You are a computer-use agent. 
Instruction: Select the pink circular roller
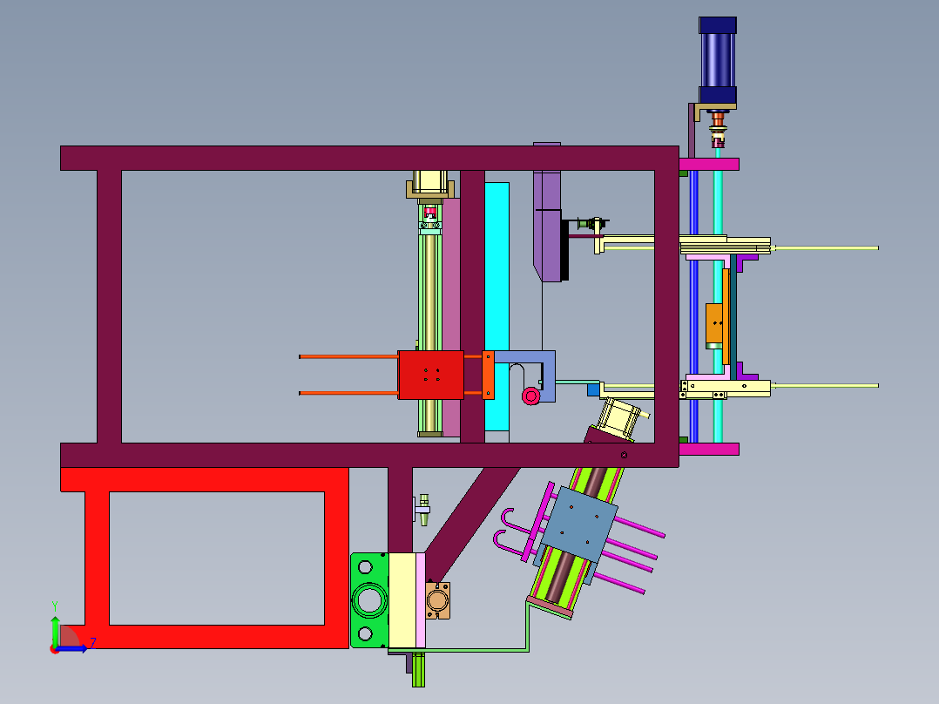(530, 396)
